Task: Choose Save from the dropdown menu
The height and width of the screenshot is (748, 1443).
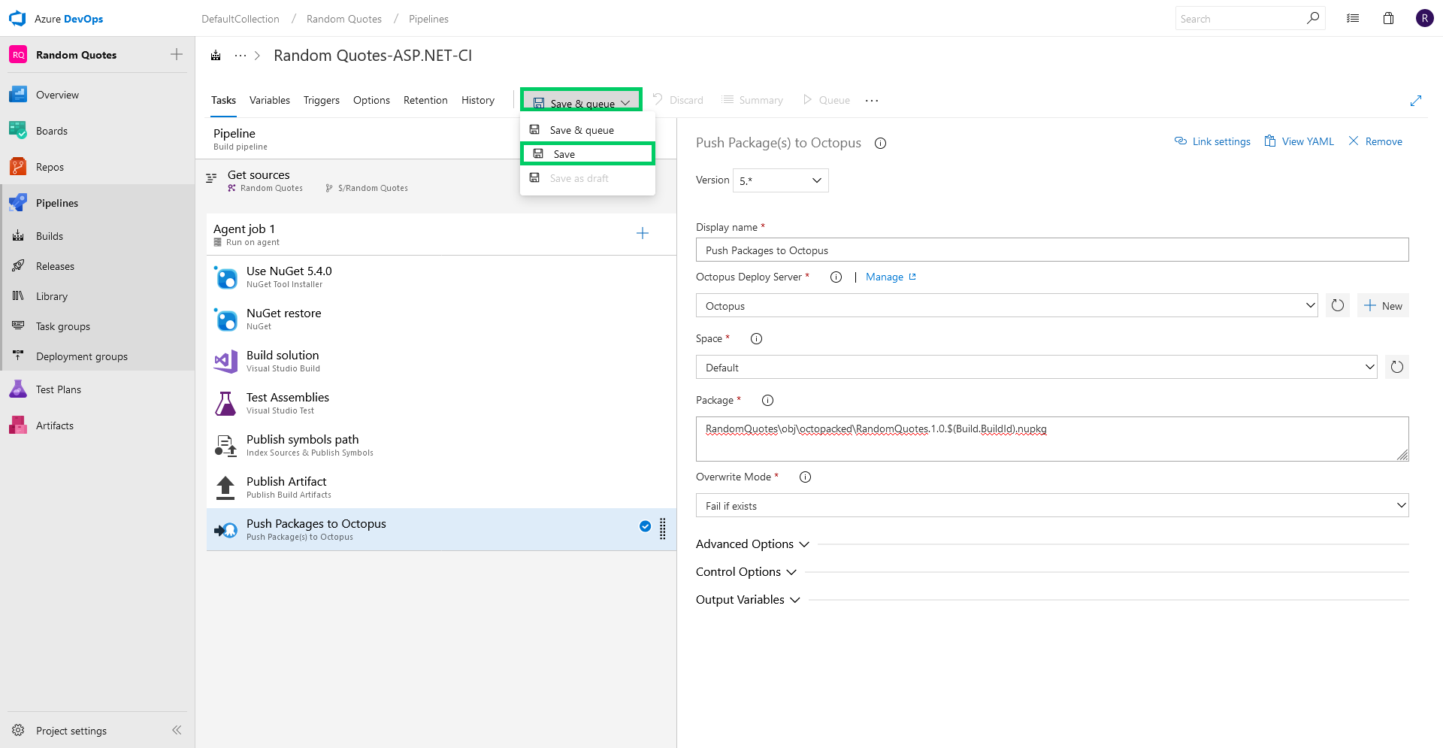Action: (x=588, y=153)
